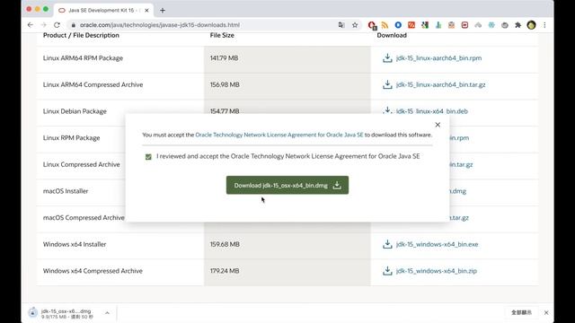Open the blue circular extension icon
Viewport: 575px width, 323px height.
(x=398, y=25)
